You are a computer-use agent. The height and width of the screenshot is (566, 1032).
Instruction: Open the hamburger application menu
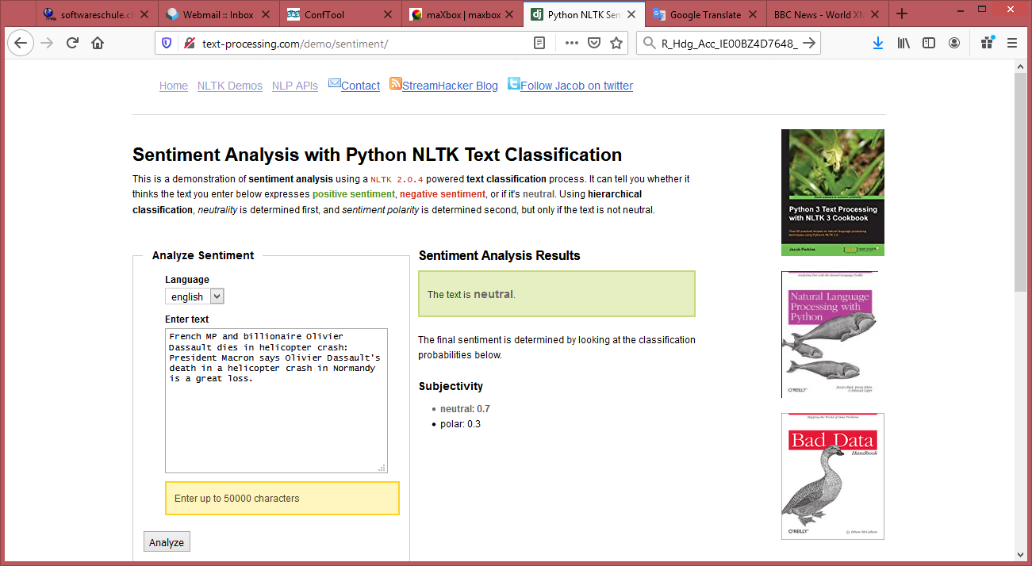(1012, 44)
